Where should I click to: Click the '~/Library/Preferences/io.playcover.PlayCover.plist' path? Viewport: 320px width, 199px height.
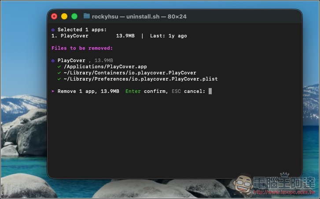point(140,79)
